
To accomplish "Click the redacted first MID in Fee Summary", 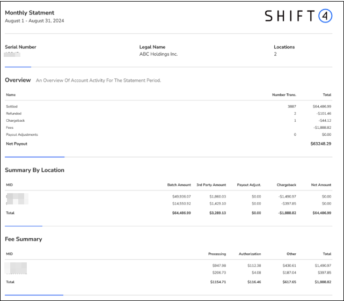I will pyautogui.click(x=16, y=266).
